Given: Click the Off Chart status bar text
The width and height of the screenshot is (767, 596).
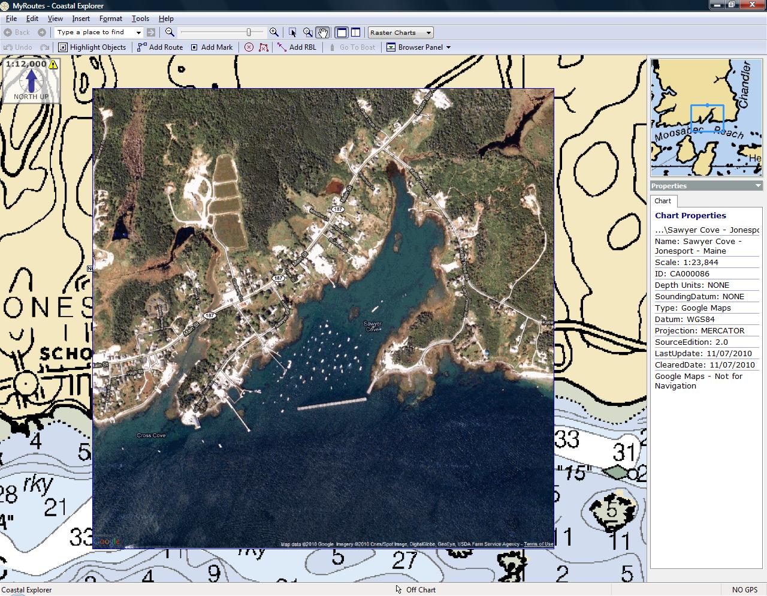Looking at the screenshot, I should 421,590.
